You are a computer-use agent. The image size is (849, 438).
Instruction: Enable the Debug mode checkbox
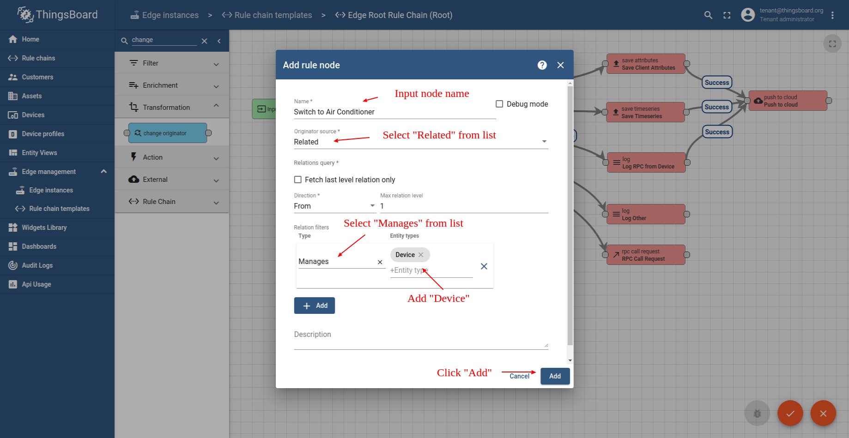click(499, 104)
